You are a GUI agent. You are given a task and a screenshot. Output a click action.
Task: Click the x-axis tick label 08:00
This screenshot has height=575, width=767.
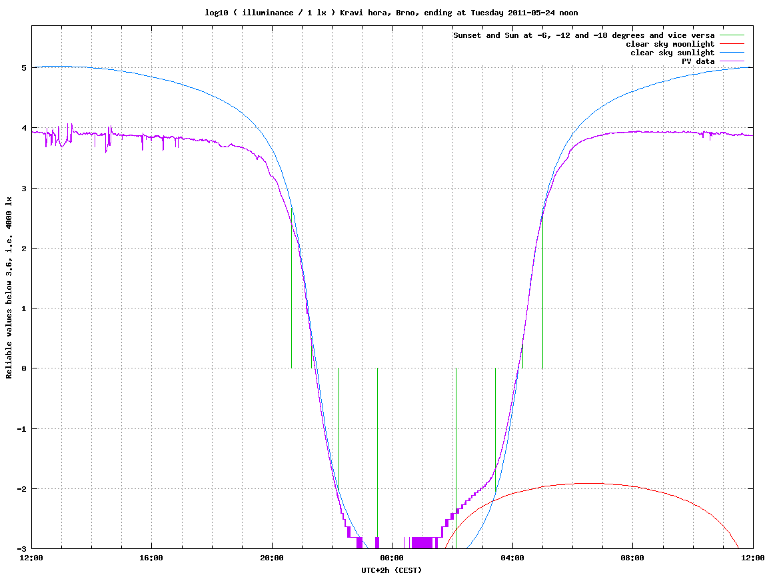click(633, 558)
